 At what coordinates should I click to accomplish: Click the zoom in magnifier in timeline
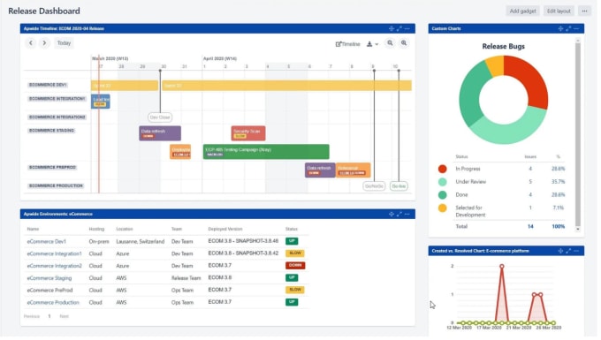coord(404,43)
